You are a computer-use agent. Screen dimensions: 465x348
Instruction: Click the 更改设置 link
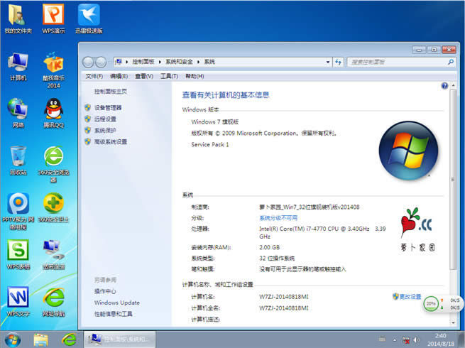tap(410, 296)
